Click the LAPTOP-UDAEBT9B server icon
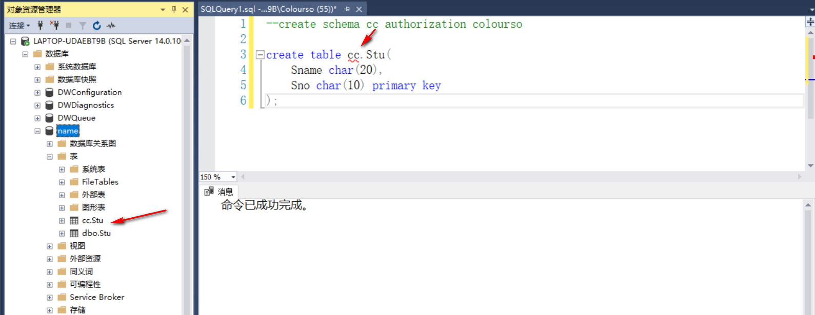This screenshot has width=815, height=315. point(25,41)
